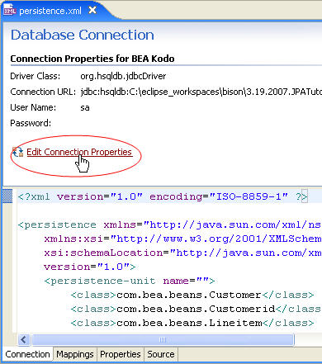Click the persistence-unit name line
Viewport: 322px width, 364px height.
[130, 281]
